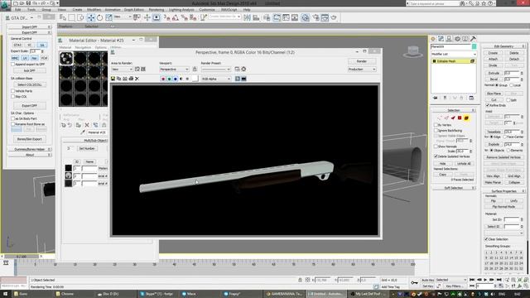Image resolution: width=530 pixels, height=298 pixels.
Task: Display the alpha channel in render window
Action: [x=181, y=79]
